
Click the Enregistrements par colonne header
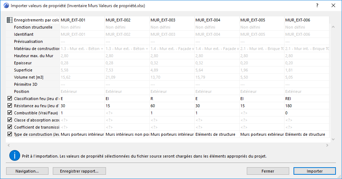[x=36, y=20]
